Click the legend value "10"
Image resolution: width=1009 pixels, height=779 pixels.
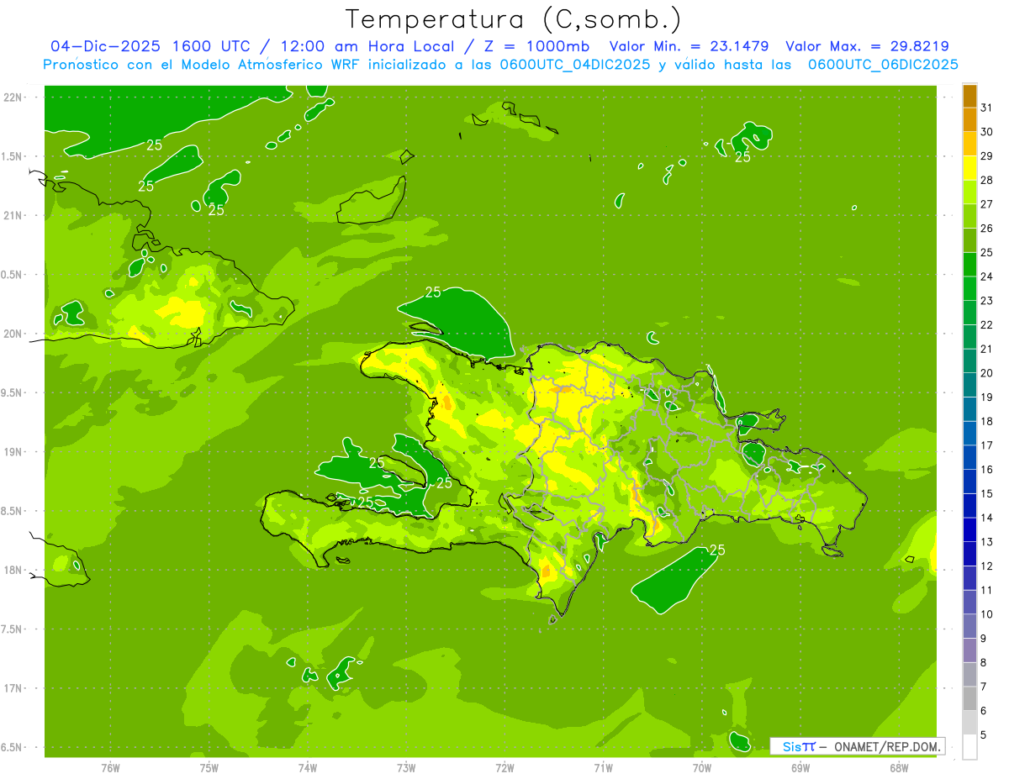pos(987,614)
